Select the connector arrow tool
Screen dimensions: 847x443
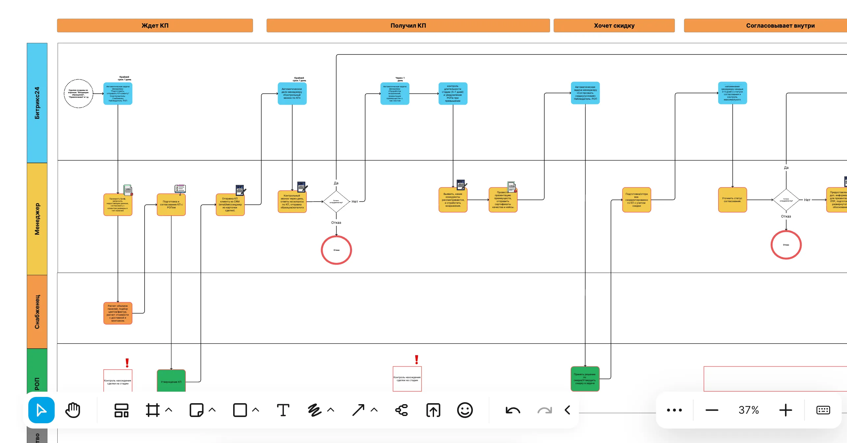358,410
